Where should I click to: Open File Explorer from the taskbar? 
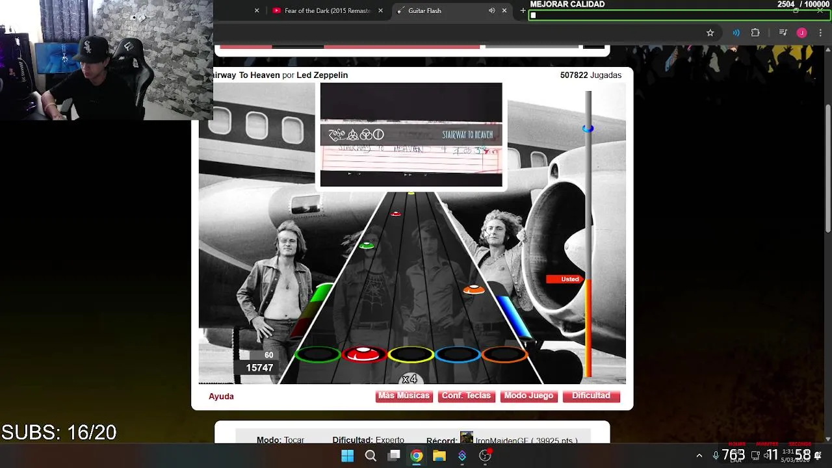click(439, 456)
